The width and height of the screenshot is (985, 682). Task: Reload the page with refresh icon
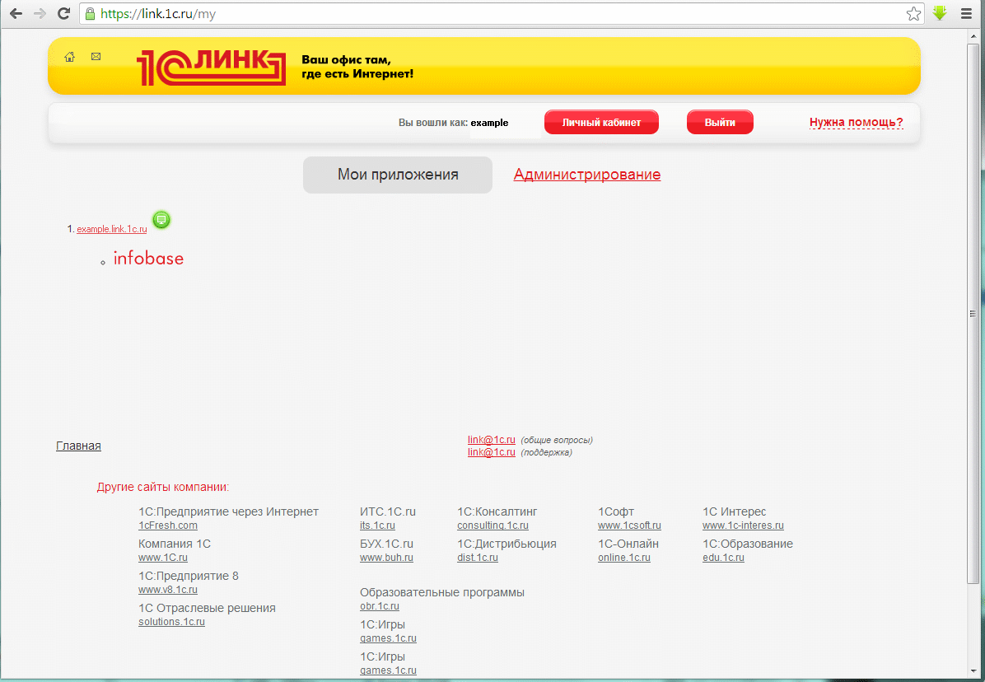point(63,14)
